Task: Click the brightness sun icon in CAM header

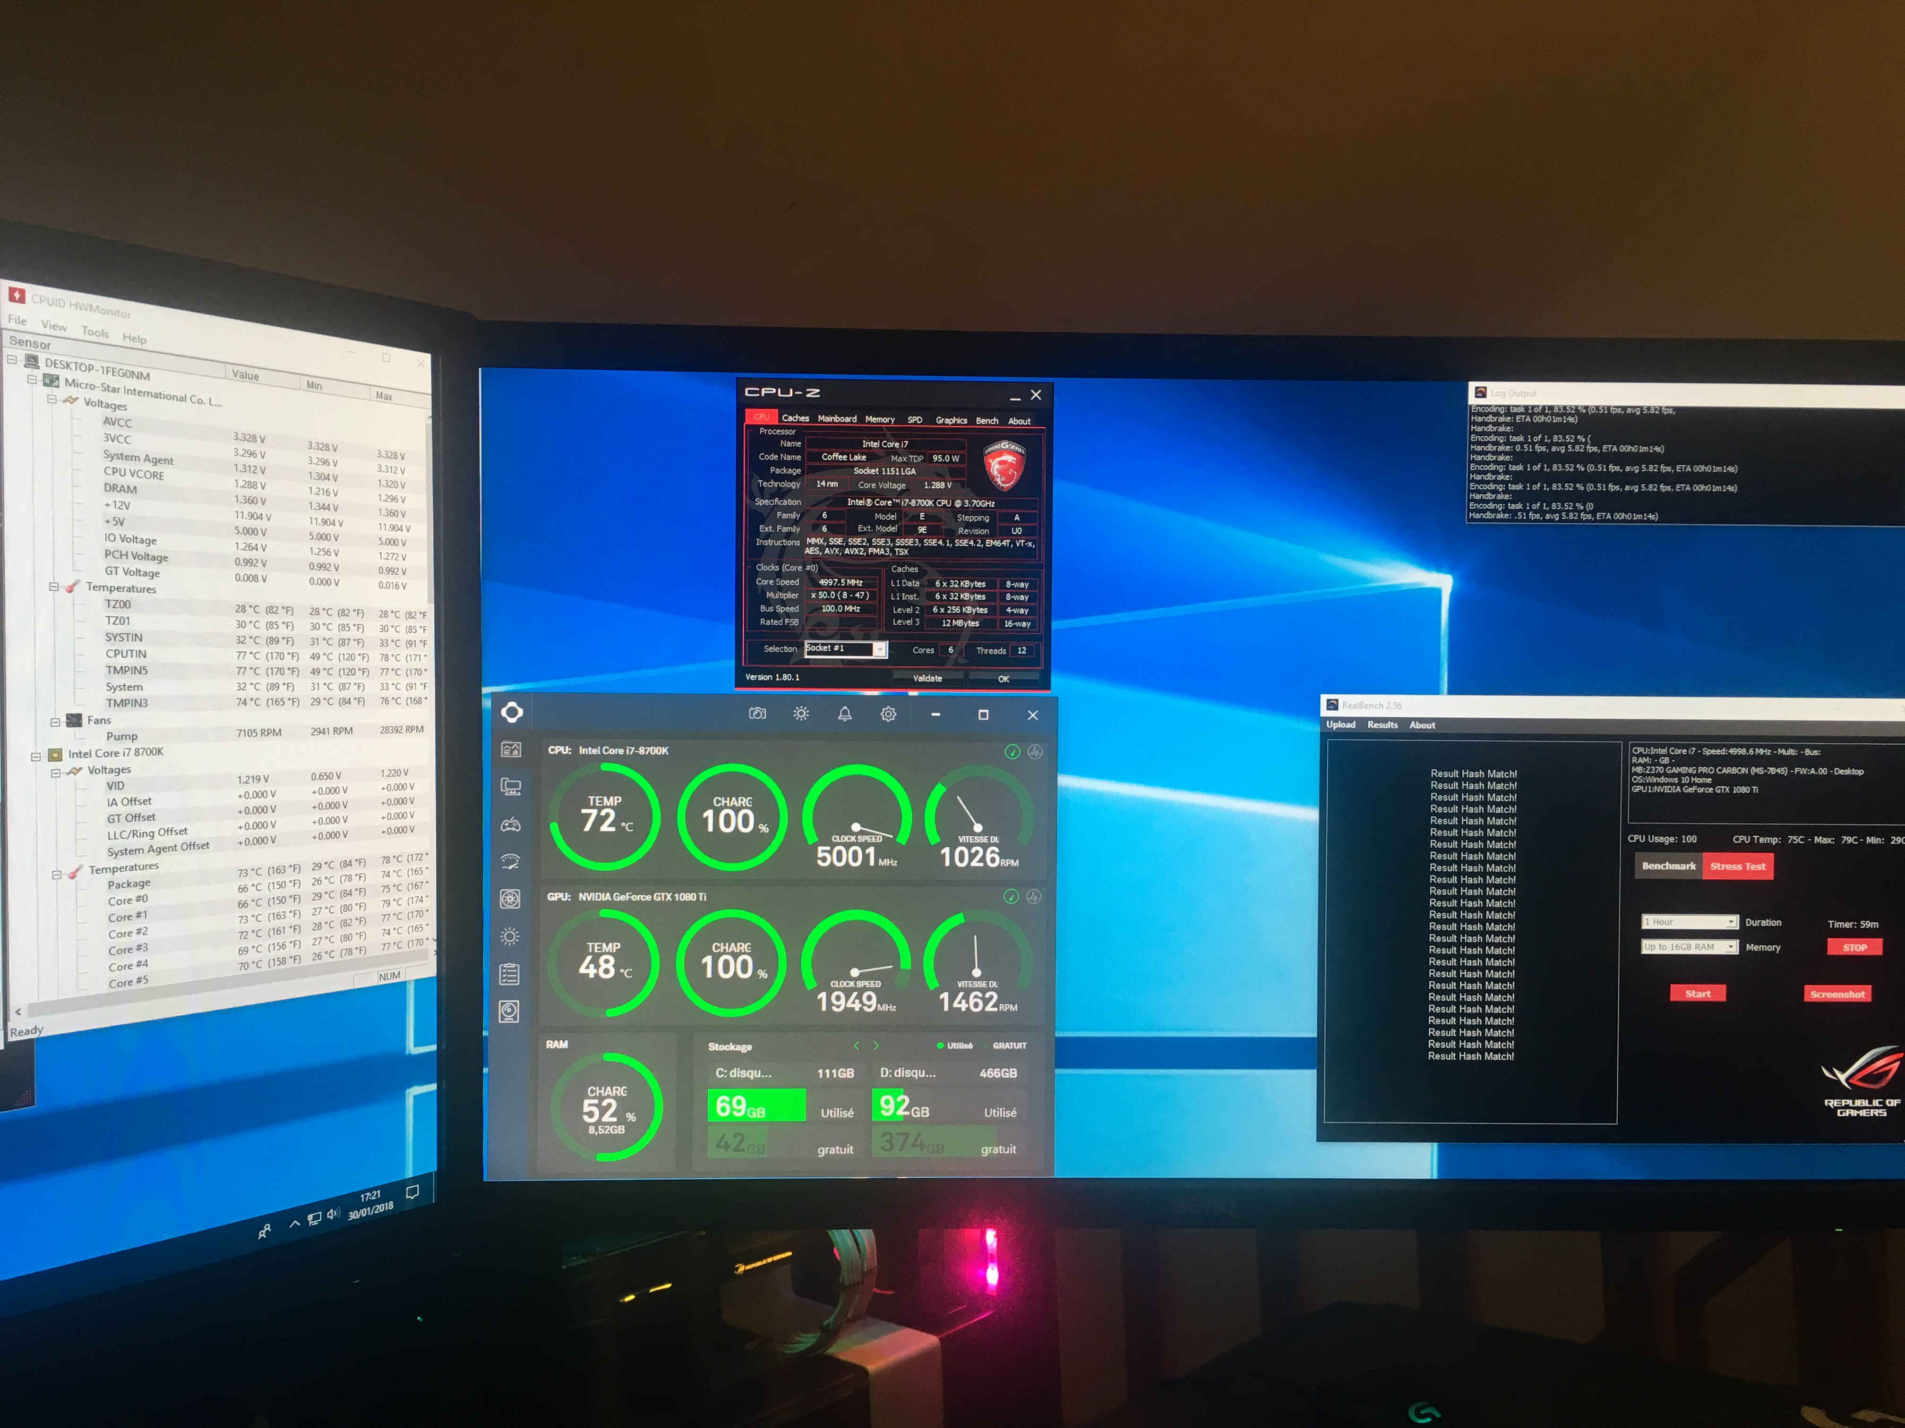Action: [x=801, y=714]
